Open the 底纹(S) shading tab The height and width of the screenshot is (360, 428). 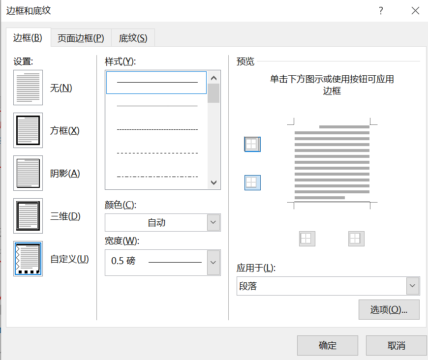(133, 38)
